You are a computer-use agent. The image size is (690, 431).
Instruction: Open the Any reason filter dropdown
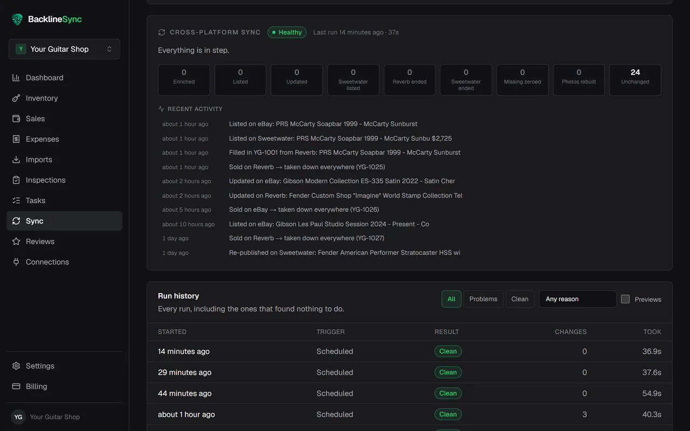577,299
